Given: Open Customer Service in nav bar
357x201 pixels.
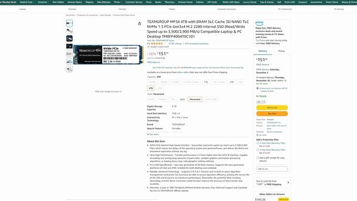Looking at the screenshot, I should (x=134, y=2).
